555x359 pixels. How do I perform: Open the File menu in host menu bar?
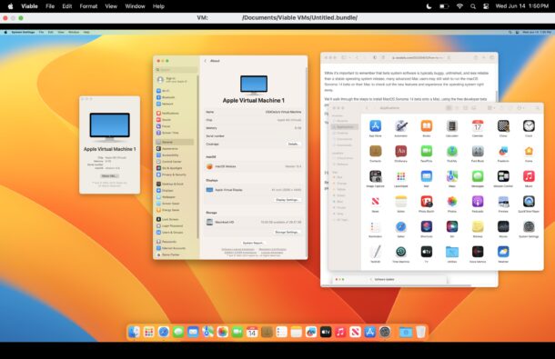[50, 6]
